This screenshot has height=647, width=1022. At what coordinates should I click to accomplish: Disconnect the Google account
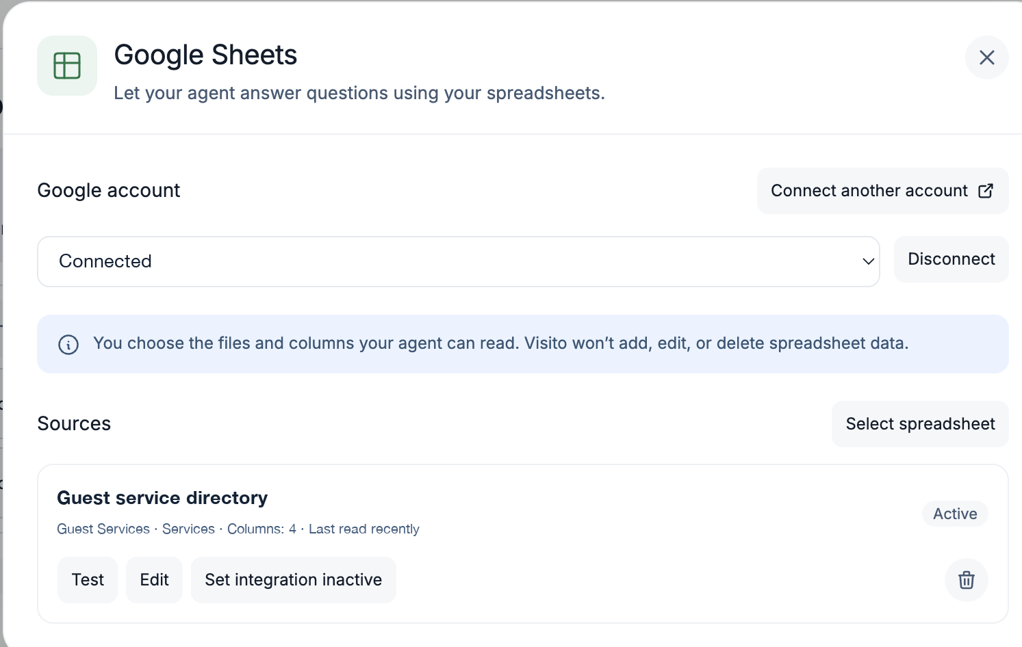click(951, 259)
